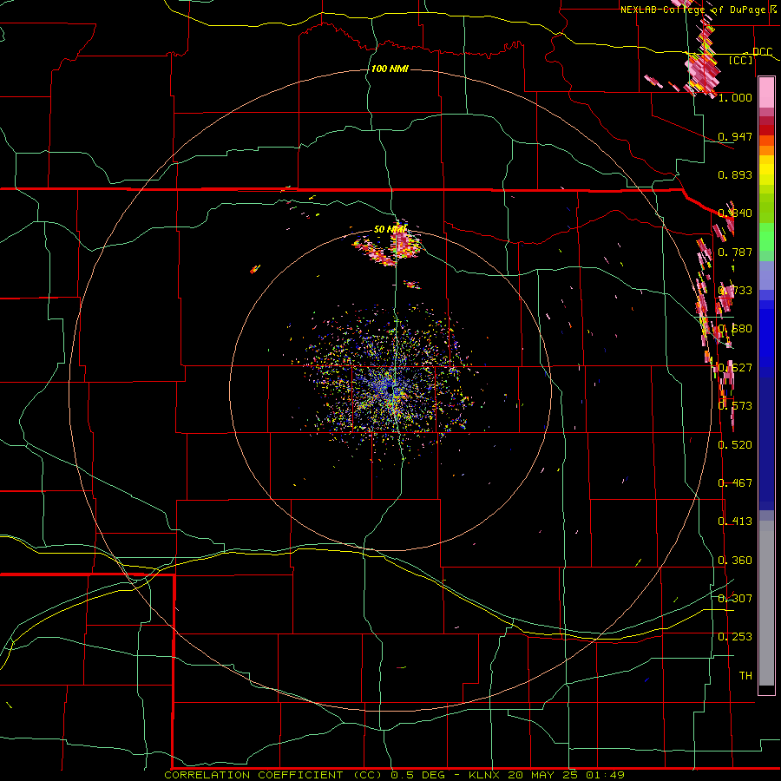The image size is (781, 781).
Task: Select the 0.947 color scale value
Action: (735, 136)
